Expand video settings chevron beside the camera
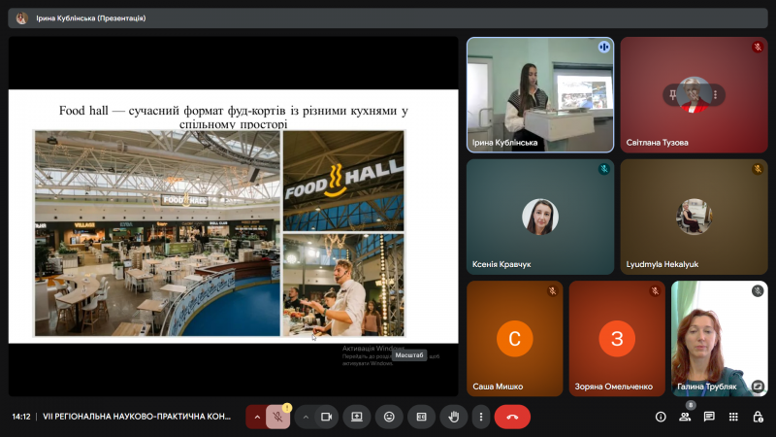Image resolution: width=776 pixels, height=437 pixels. pos(306,417)
